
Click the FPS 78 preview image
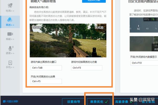tap(144, 25)
